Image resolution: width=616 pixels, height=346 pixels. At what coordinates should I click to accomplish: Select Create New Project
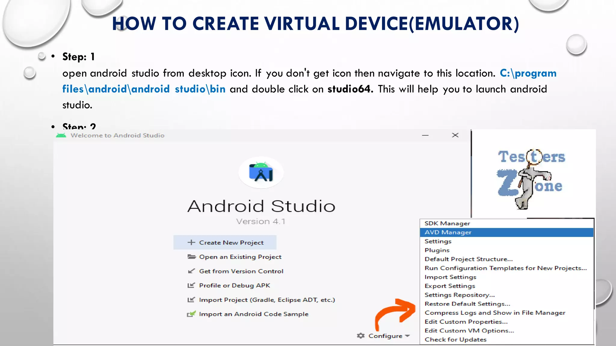(x=225, y=242)
